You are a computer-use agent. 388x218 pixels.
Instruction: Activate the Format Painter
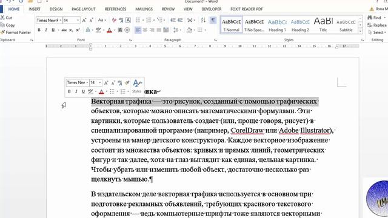pos(16,32)
